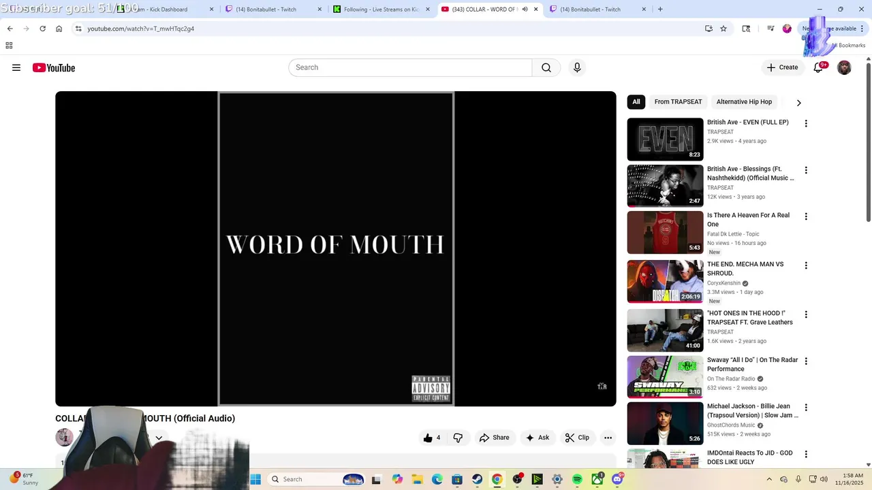Open Settings gear from the taskbar
The height and width of the screenshot is (490, 872).
557,479
